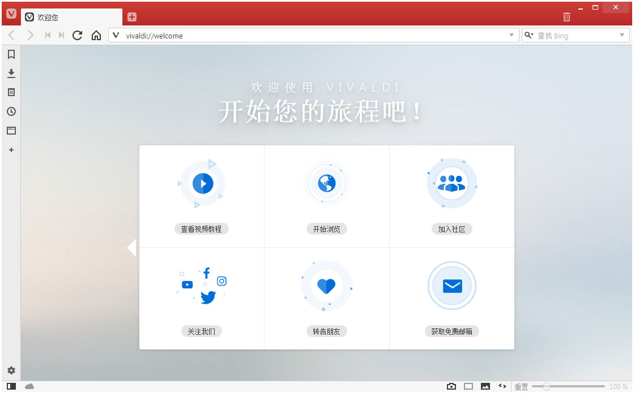The height and width of the screenshot is (397, 635).
Task: Open a new tab with the plus button
Action: pyautogui.click(x=133, y=17)
